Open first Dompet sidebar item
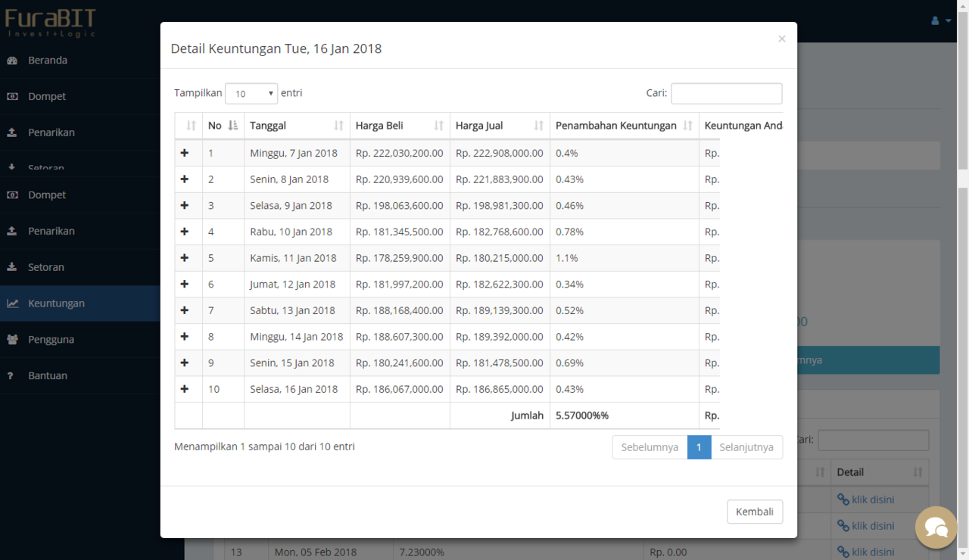 [x=79, y=96]
